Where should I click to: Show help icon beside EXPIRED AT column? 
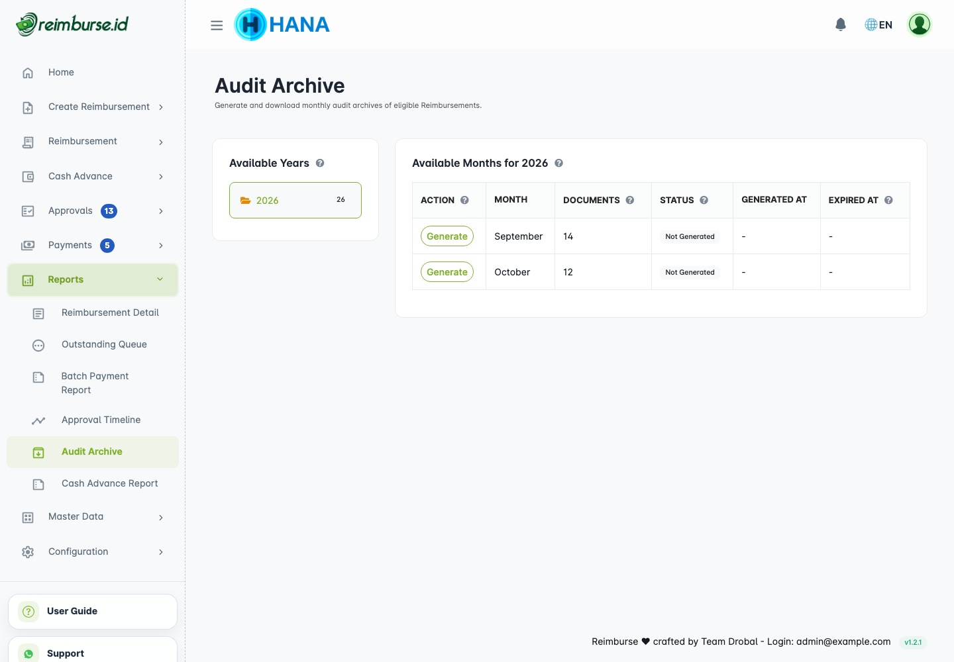pos(888,200)
